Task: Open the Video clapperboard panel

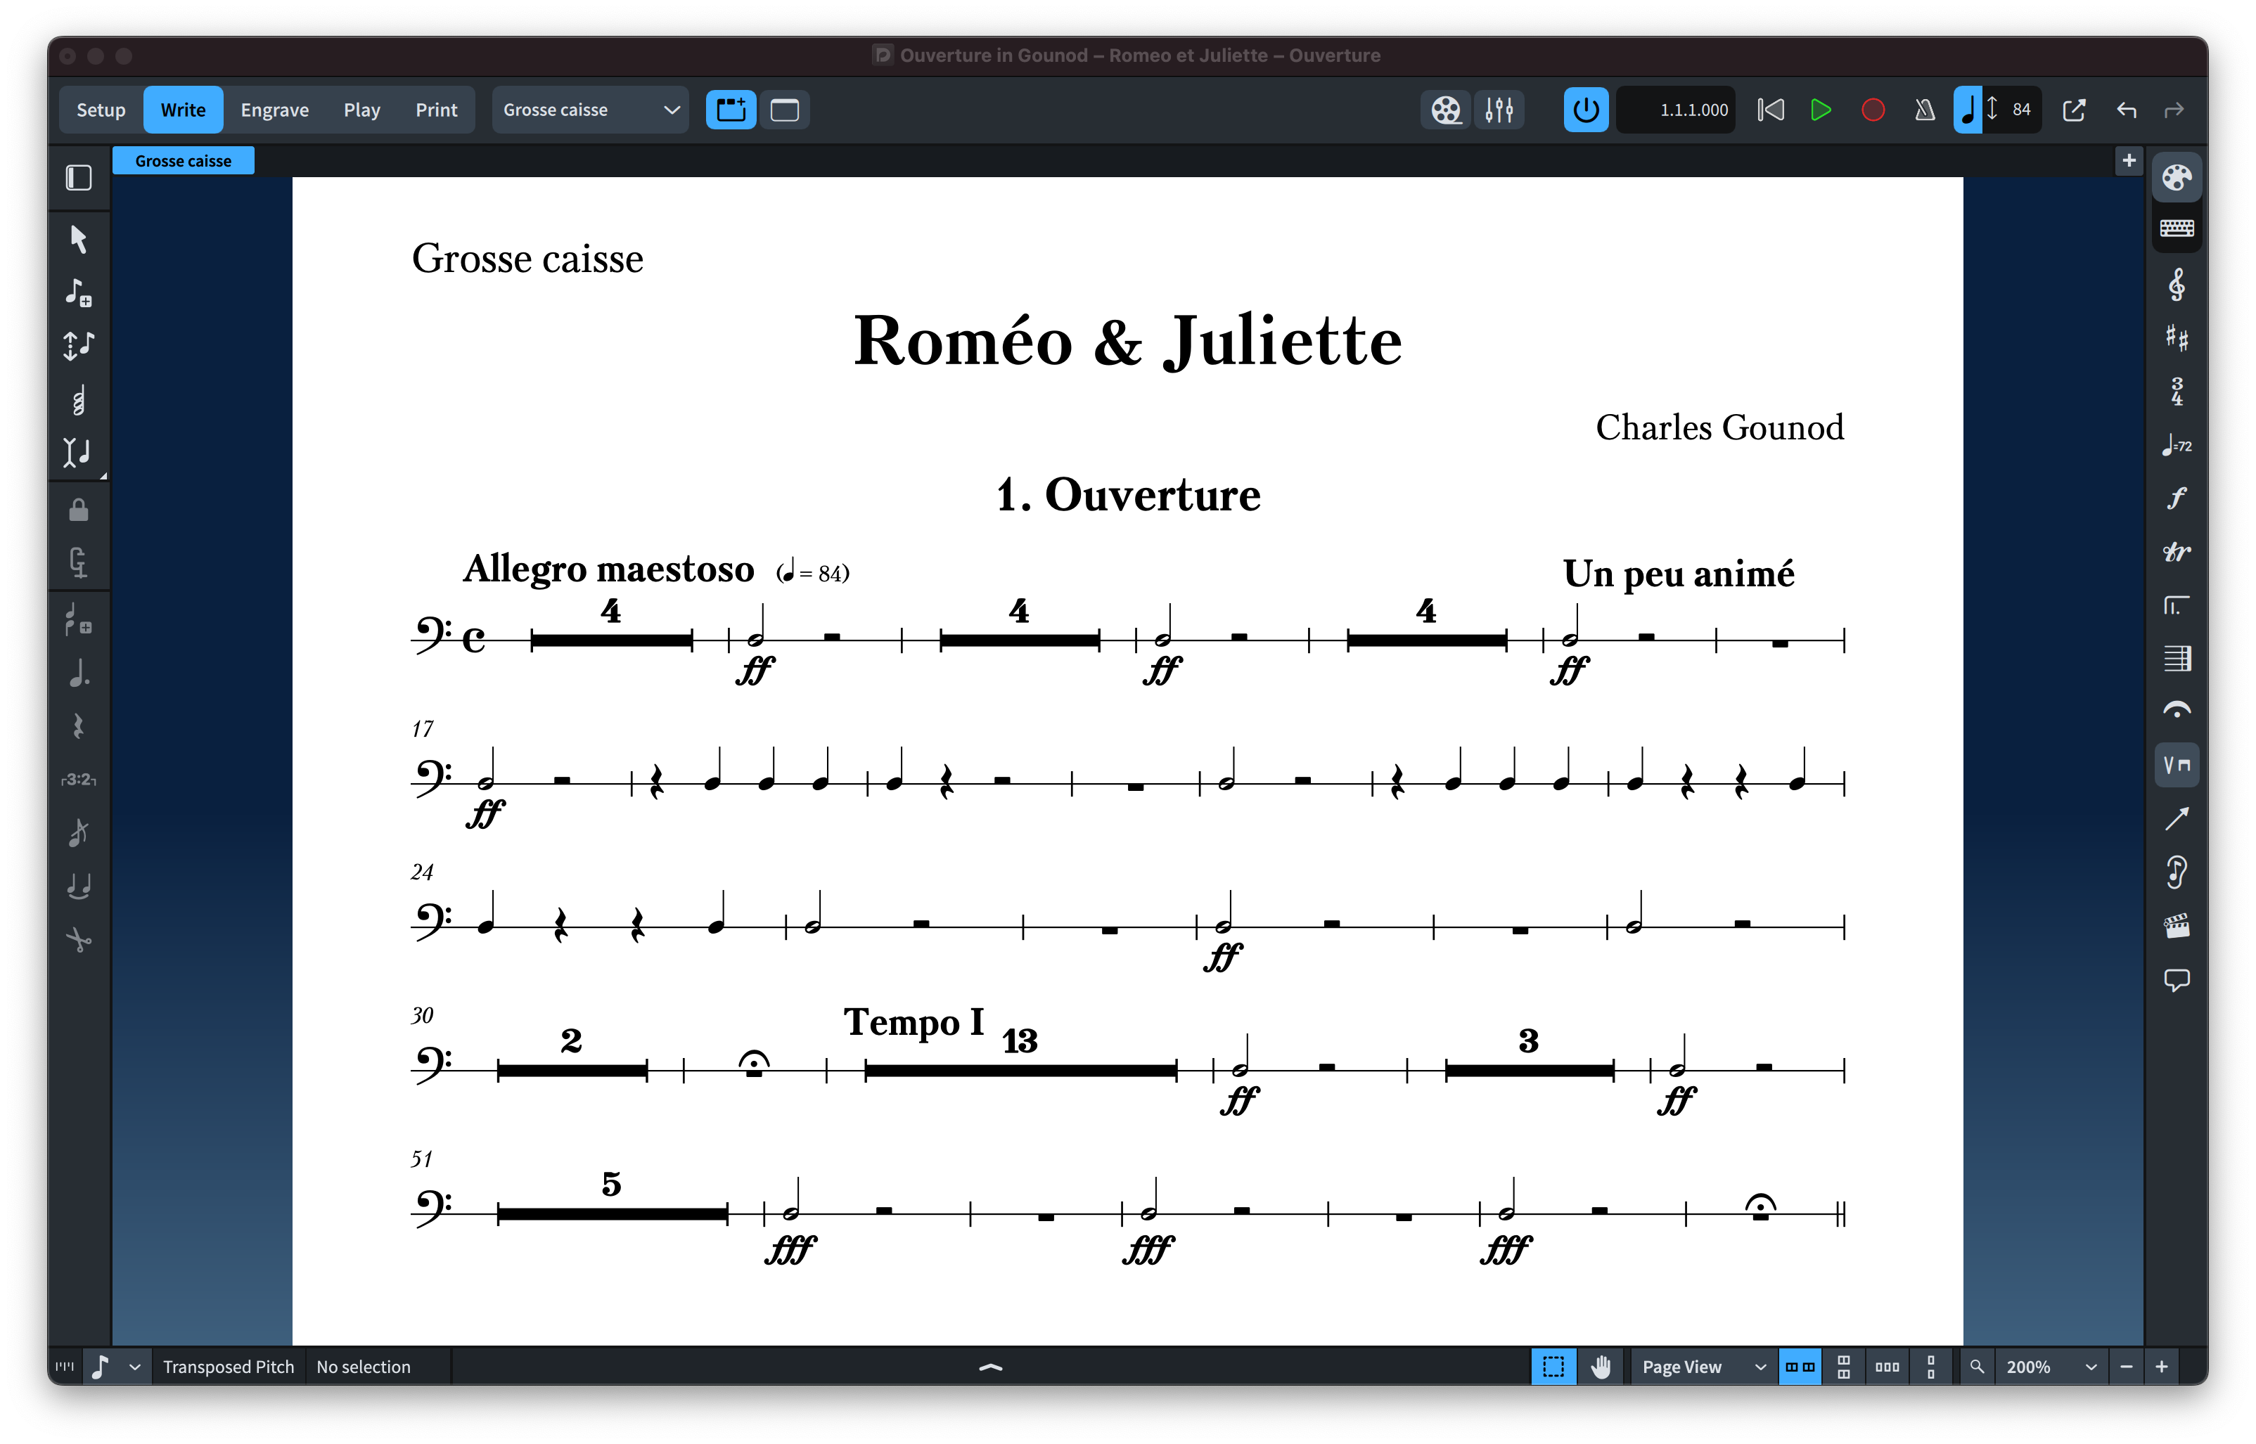Action: pos(2177,925)
